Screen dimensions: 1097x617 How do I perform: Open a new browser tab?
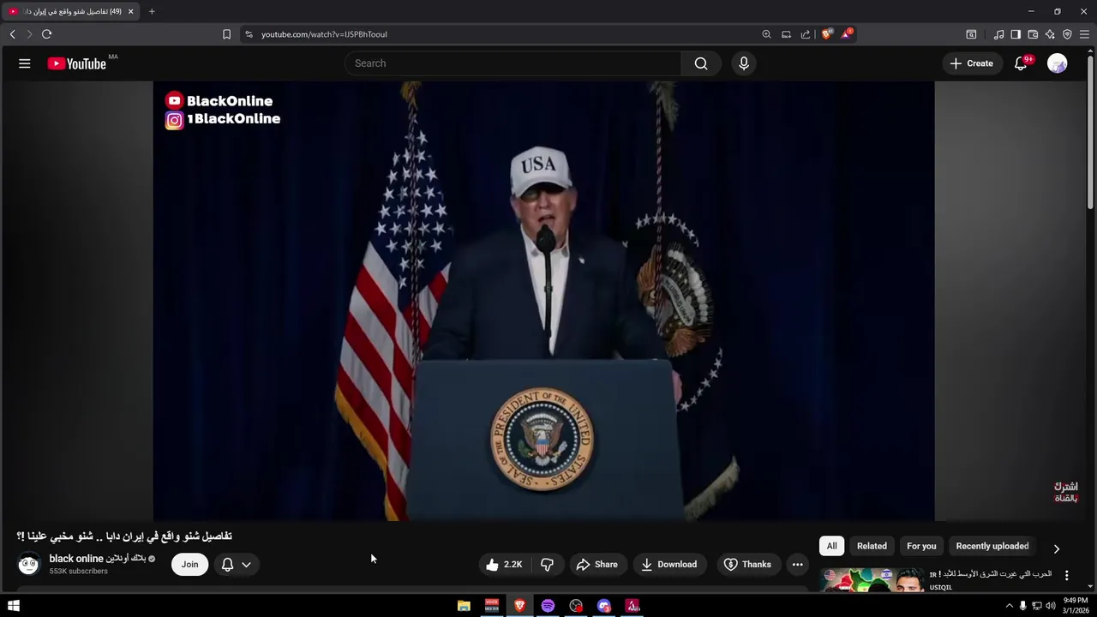pos(152,11)
